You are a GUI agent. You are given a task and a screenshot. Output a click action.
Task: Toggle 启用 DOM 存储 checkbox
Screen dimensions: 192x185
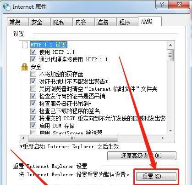click(33, 126)
